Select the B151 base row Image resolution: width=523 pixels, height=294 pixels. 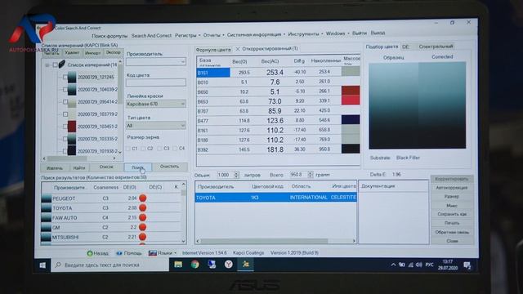coord(278,72)
